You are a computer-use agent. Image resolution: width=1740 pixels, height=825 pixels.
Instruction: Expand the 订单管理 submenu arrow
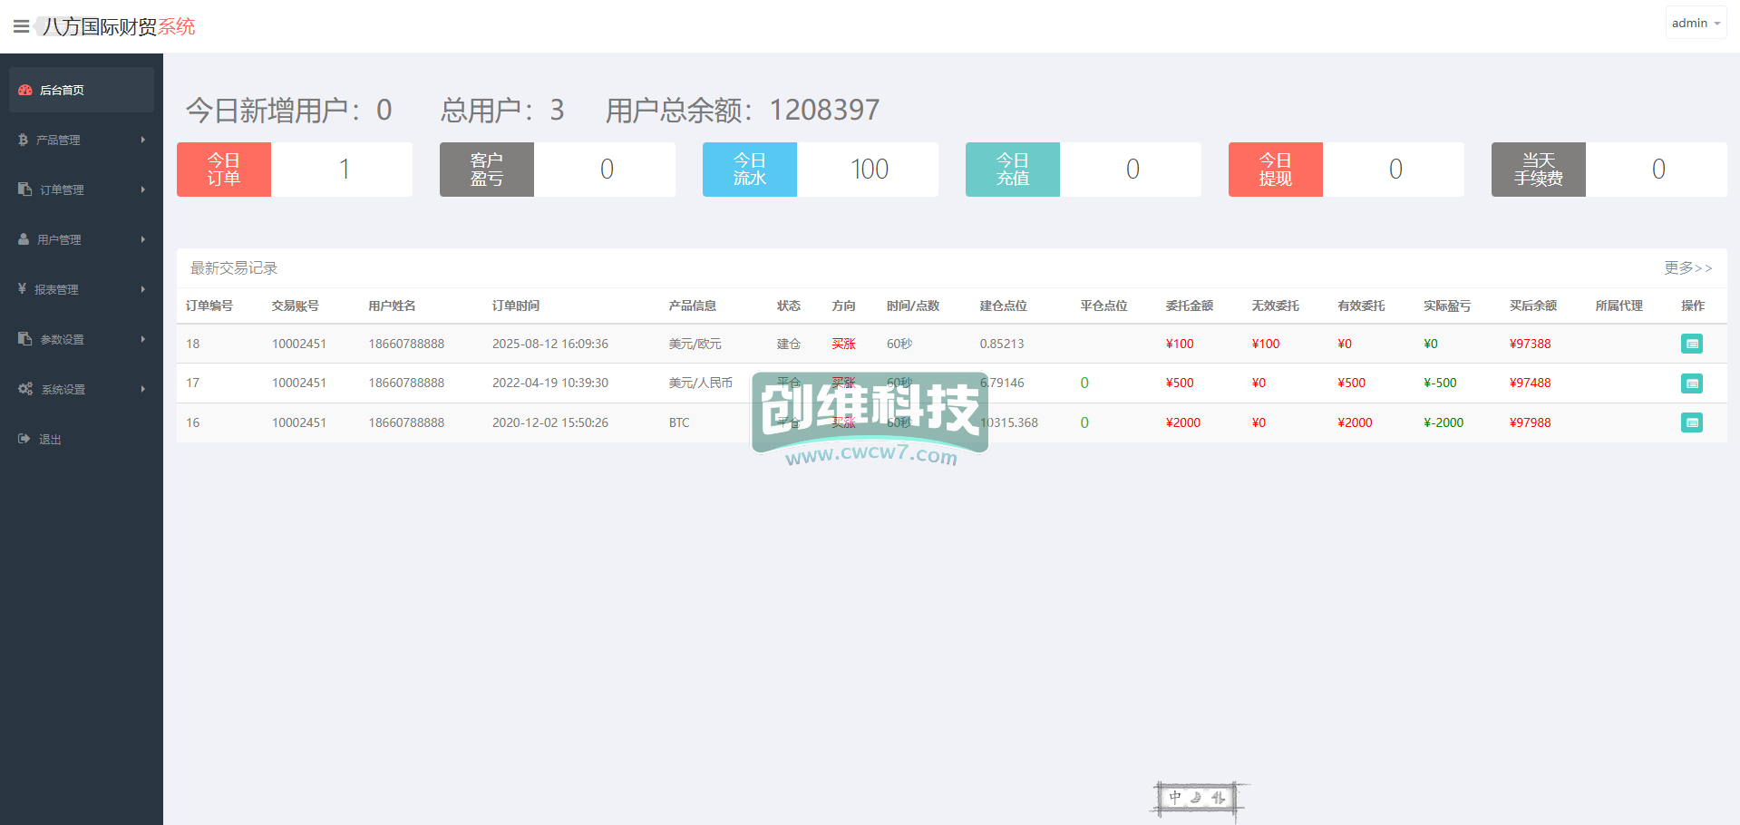click(x=143, y=189)
